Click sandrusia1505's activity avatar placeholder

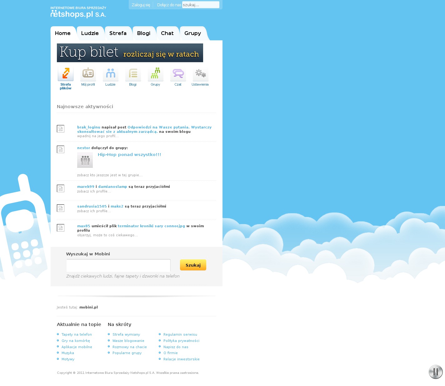pos(61,208)
